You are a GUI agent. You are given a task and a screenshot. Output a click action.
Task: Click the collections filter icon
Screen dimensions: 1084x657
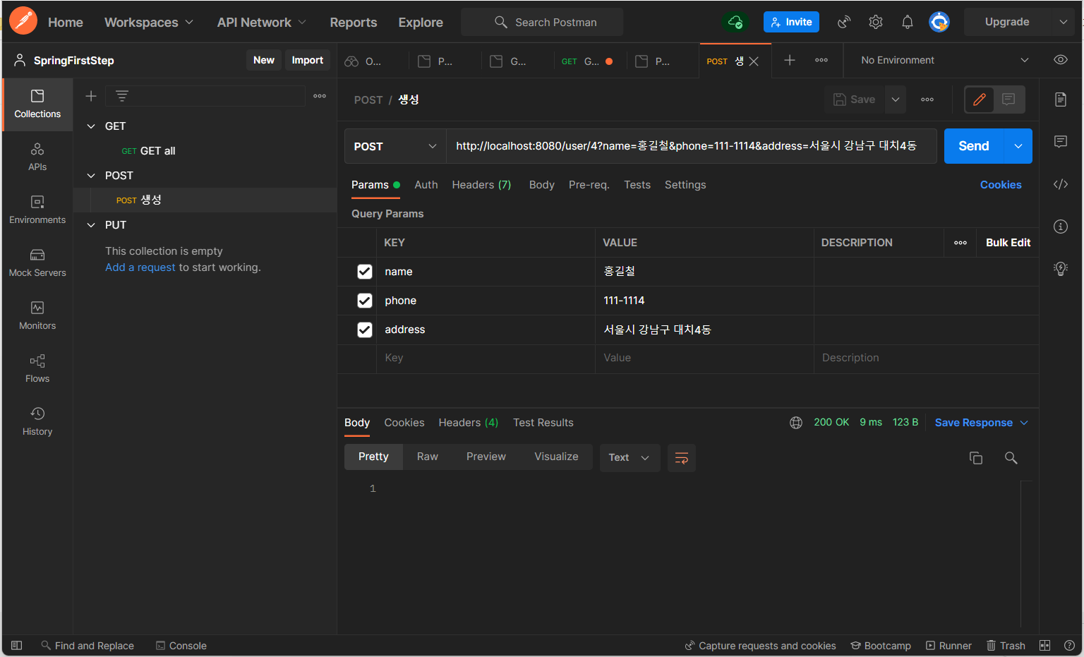point(122,96)
